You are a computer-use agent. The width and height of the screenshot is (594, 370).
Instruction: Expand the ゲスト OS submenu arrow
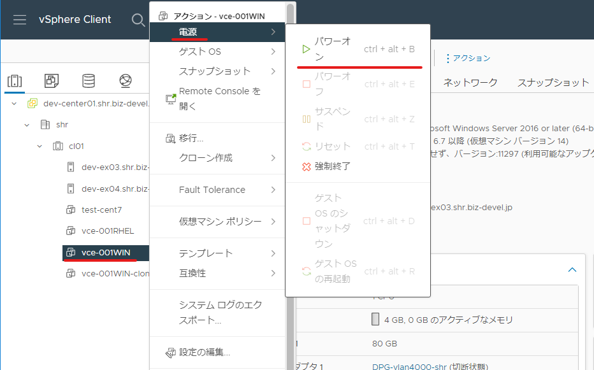tap(273, 52)
